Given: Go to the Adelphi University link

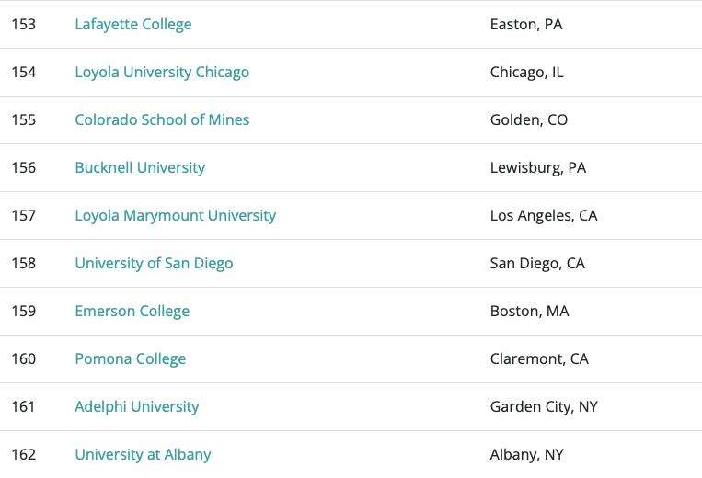Looking at the screenshot, I should coord(136,407).
